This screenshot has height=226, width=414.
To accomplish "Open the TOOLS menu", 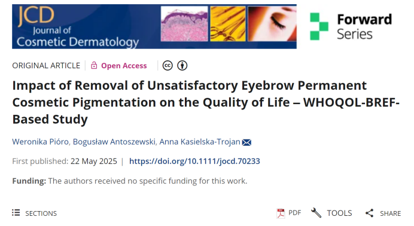I will [331, 213].
